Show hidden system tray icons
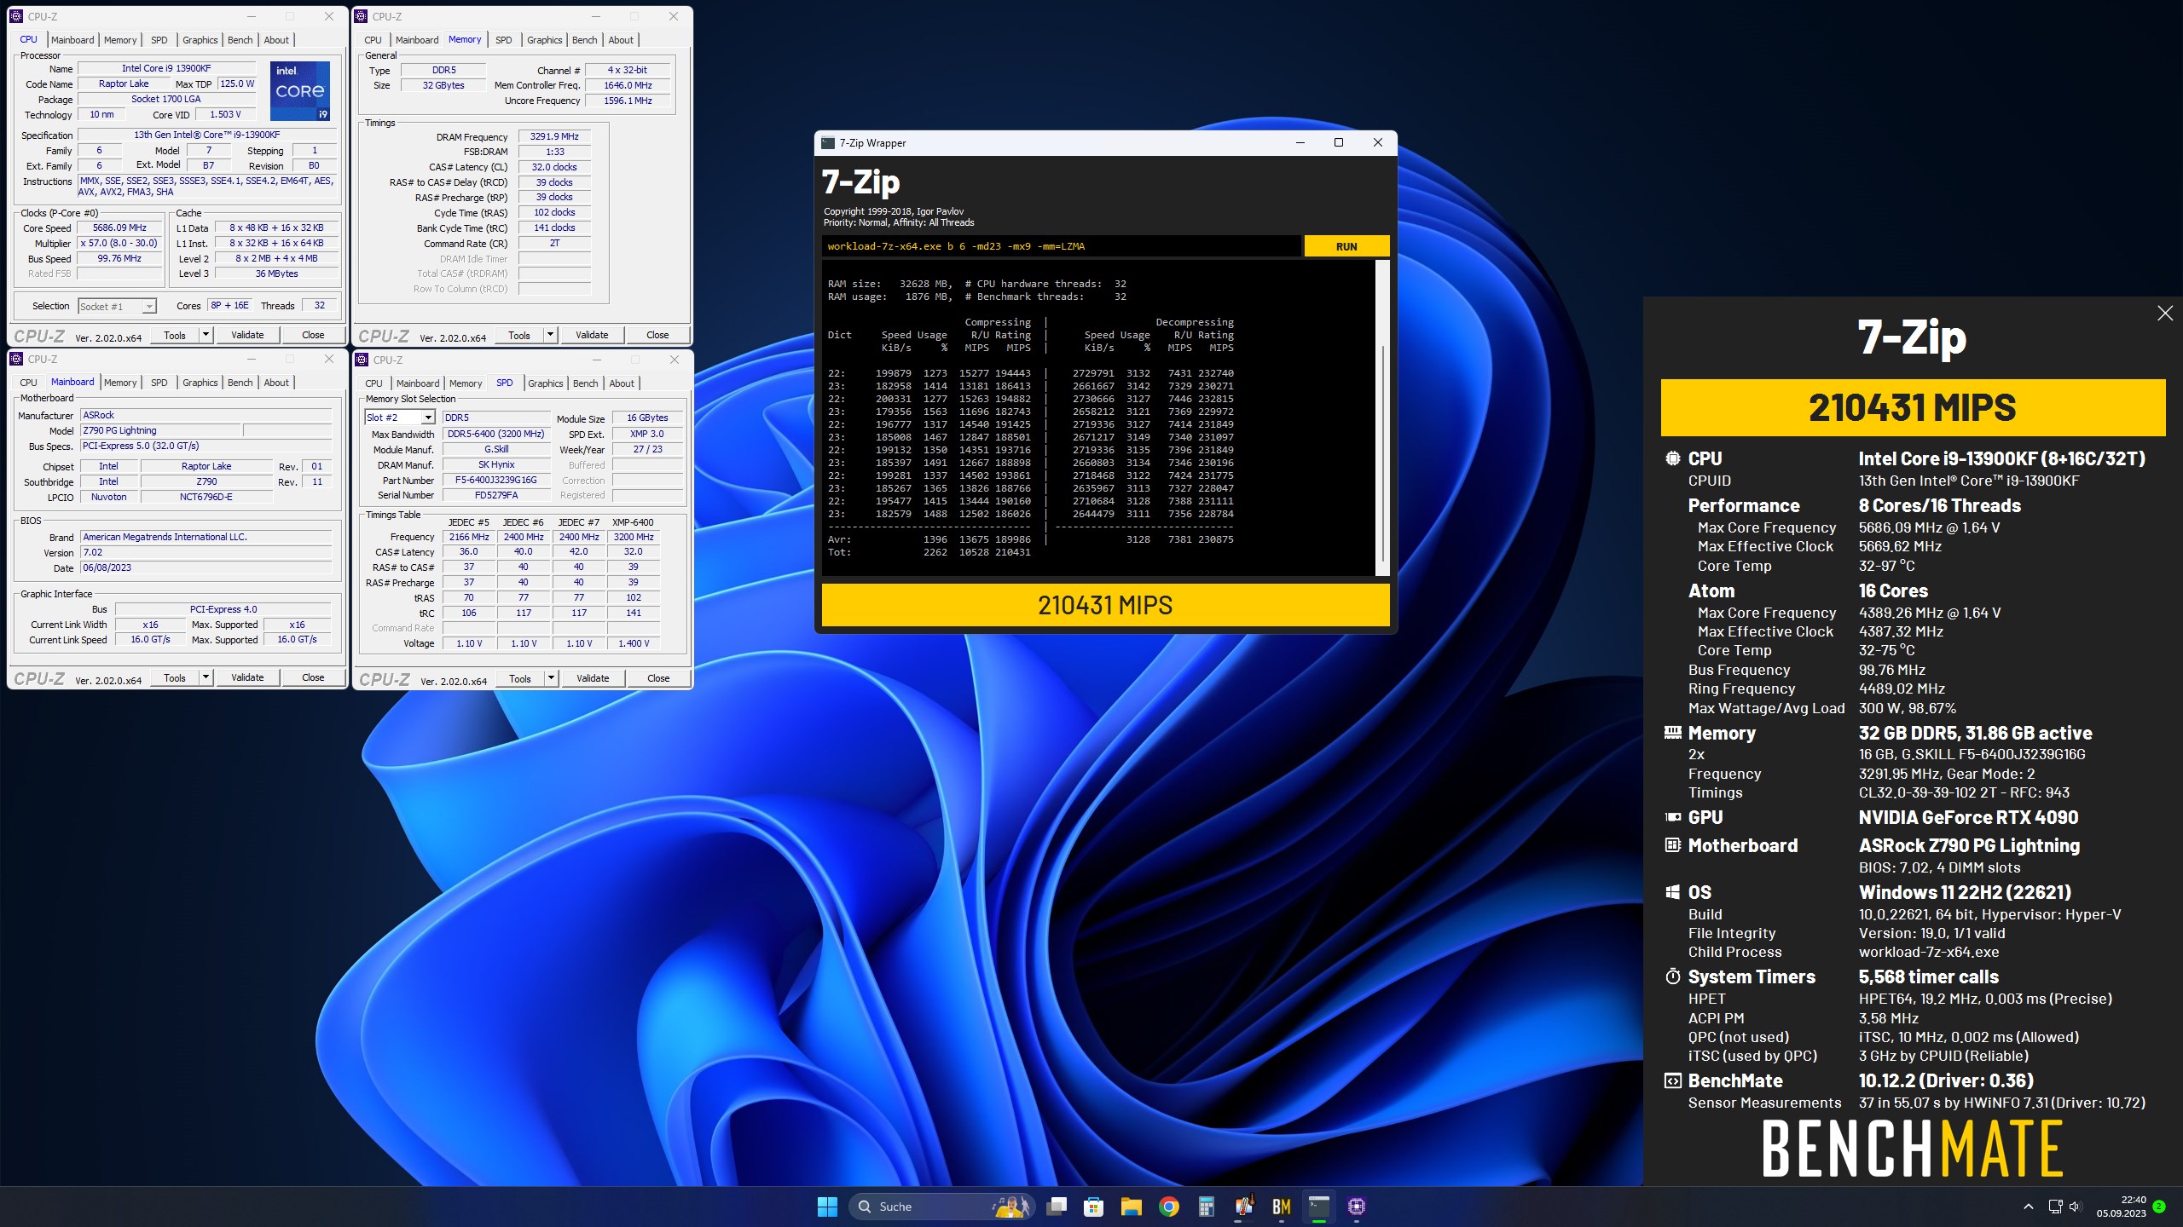Screen dimensions: 2183x1227 point(2029,1207)
